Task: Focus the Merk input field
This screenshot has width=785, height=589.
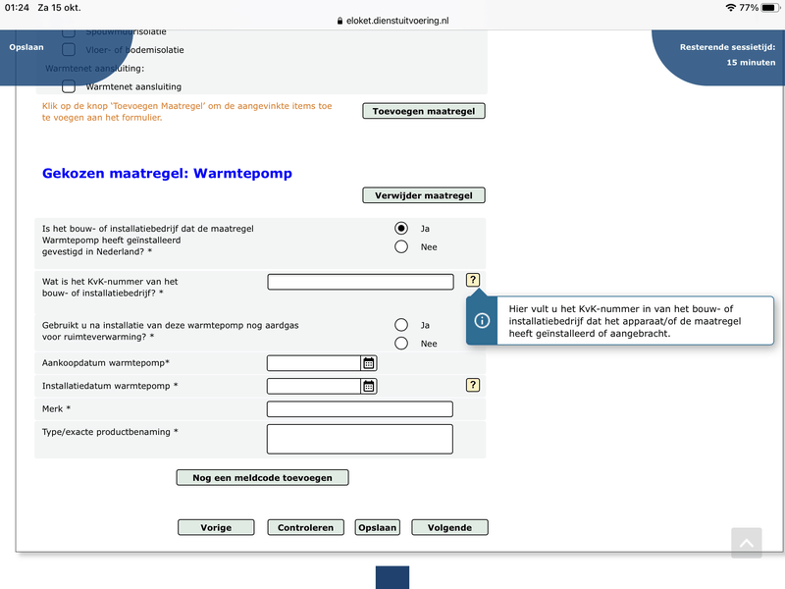Action: pyautogui.click(x=360, y=409)
